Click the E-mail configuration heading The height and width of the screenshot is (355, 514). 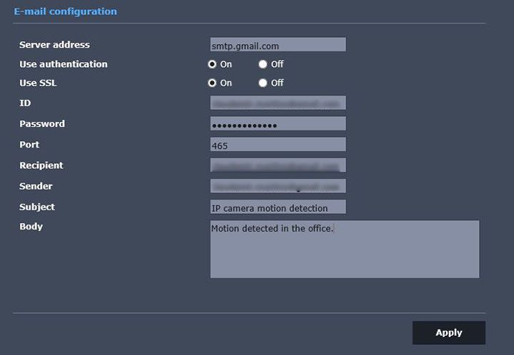tap(65, 11)
